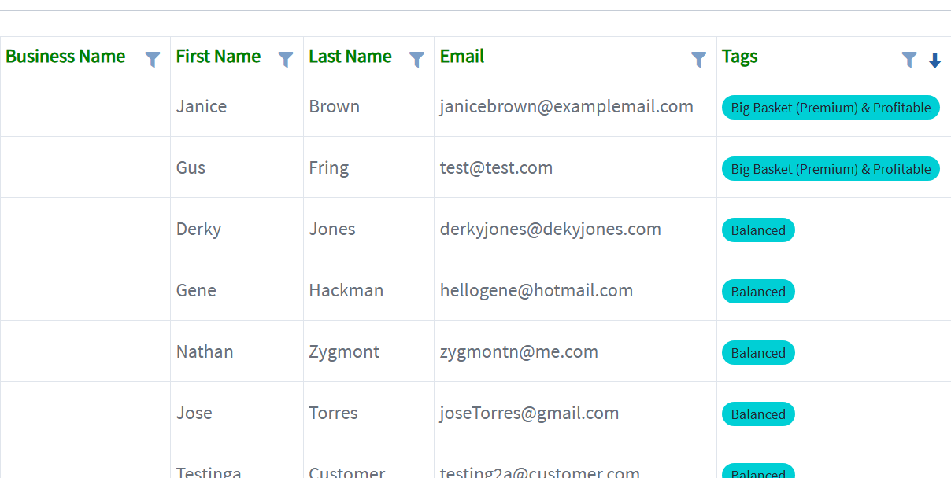The image size is (951, 478).
Task: Sort by First Name header
Action: [218, 57]
